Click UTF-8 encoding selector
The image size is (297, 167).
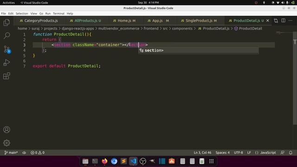[238, 153]
